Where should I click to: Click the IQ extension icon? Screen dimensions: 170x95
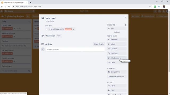coord(159,7)
